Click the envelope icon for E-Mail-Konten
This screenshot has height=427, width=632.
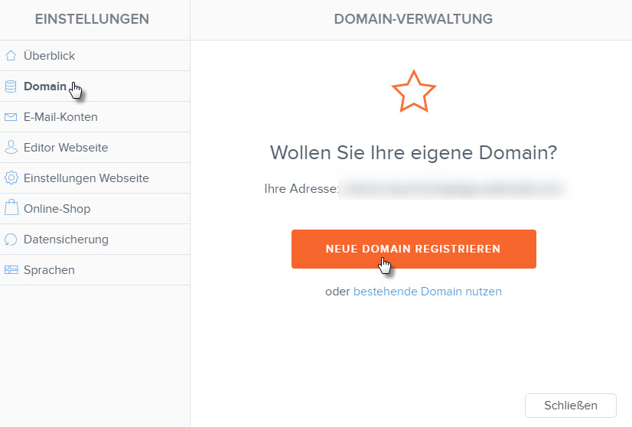click(11, 117)
